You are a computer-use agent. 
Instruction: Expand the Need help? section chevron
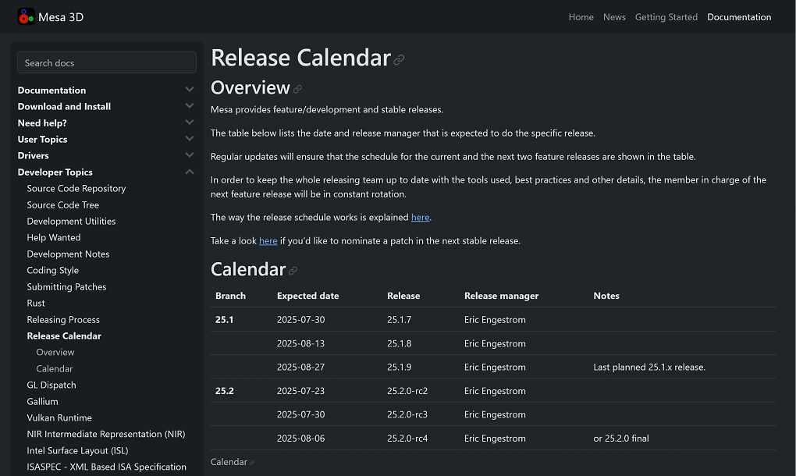[190, 123]
